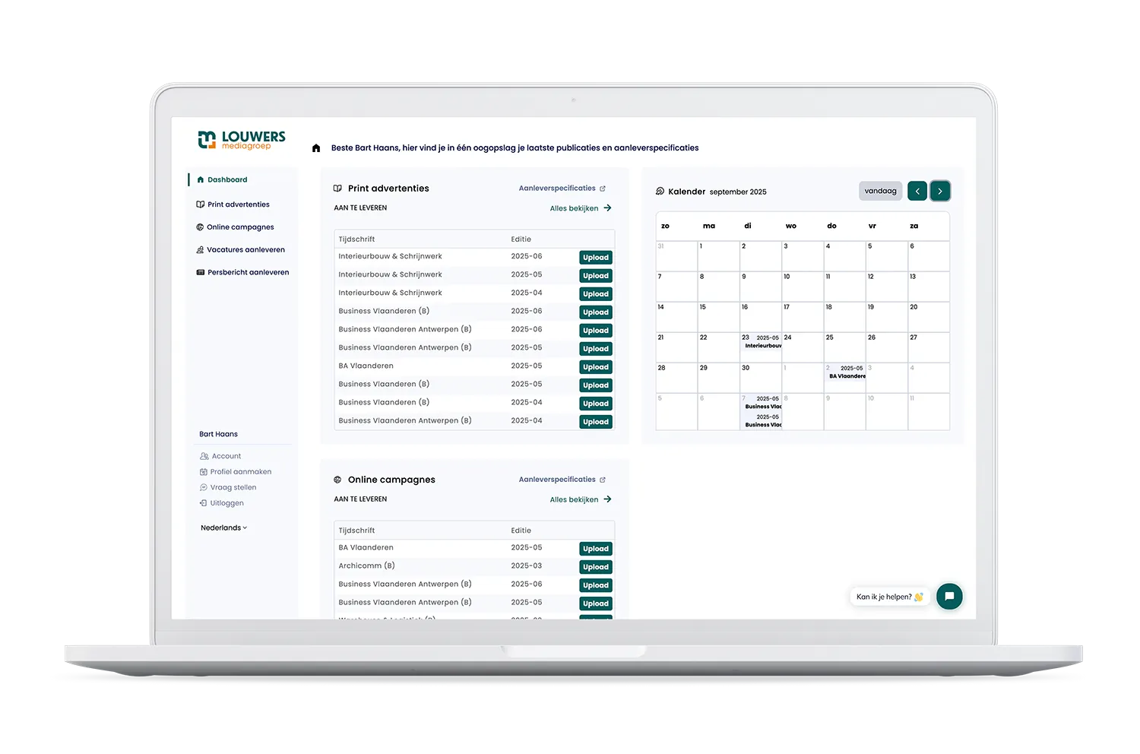Click the Online campagnes section globe icon
The width and height of the screenshot is (1140, 754).
tap(337, 480)
